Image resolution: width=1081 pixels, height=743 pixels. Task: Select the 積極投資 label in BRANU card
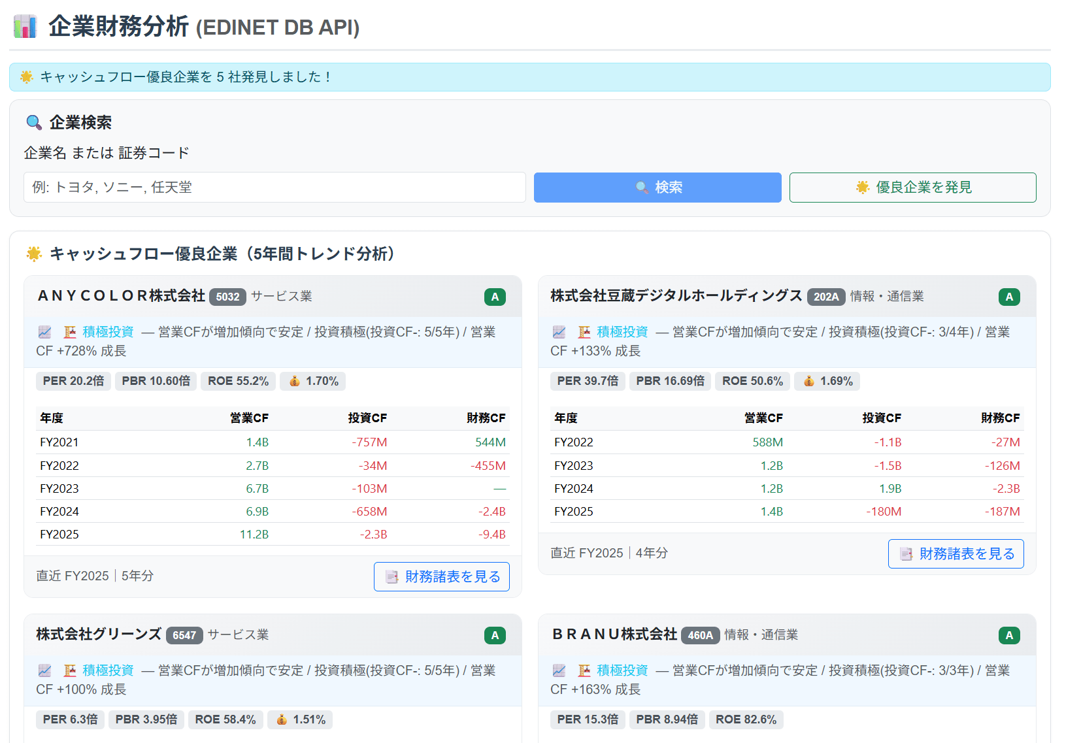pyautogui.click(x=622, y=670)
